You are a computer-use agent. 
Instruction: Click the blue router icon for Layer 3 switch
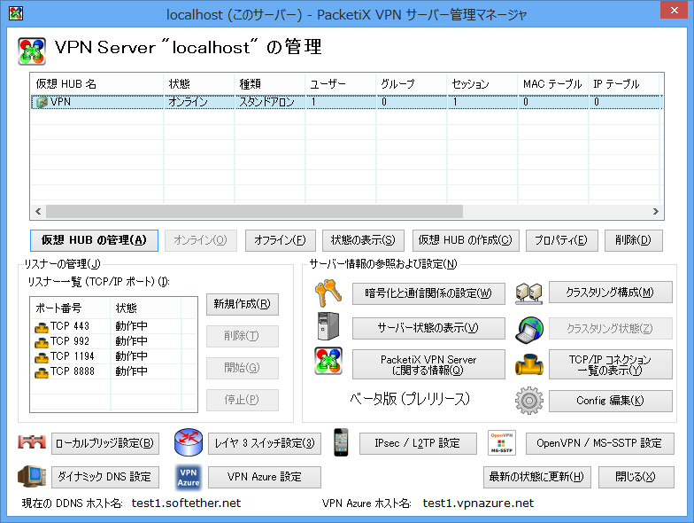point(189,442)
